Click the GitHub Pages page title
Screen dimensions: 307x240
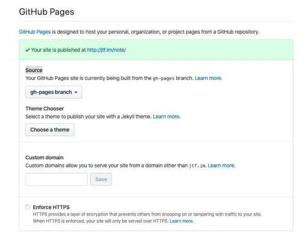tap(46, 12)
